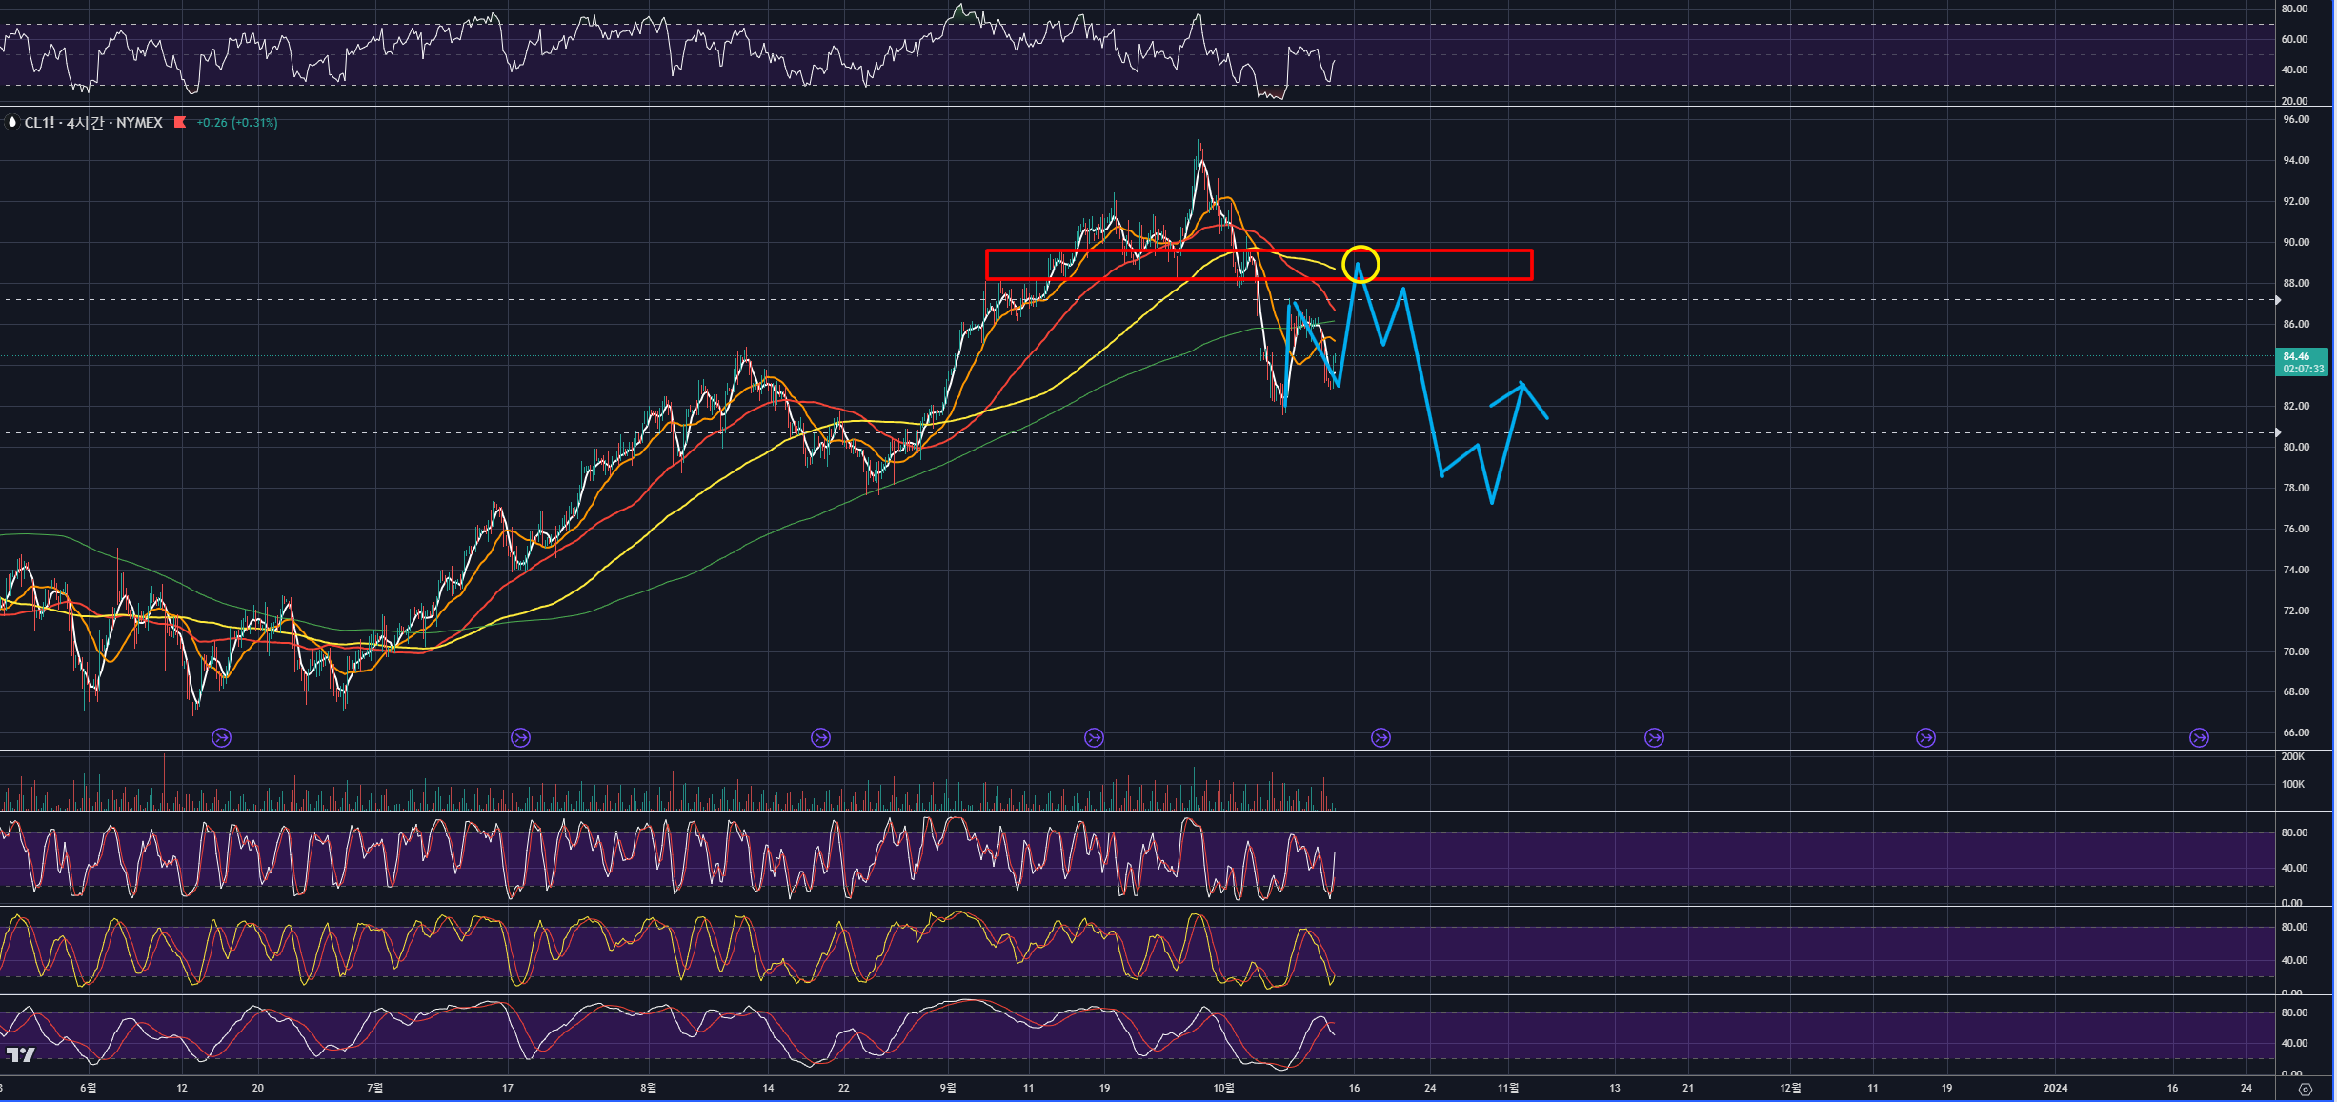This screenshot has width=2337, height=1102.
Task: Click the 200K volume scale label
Action: point(2292,756)
